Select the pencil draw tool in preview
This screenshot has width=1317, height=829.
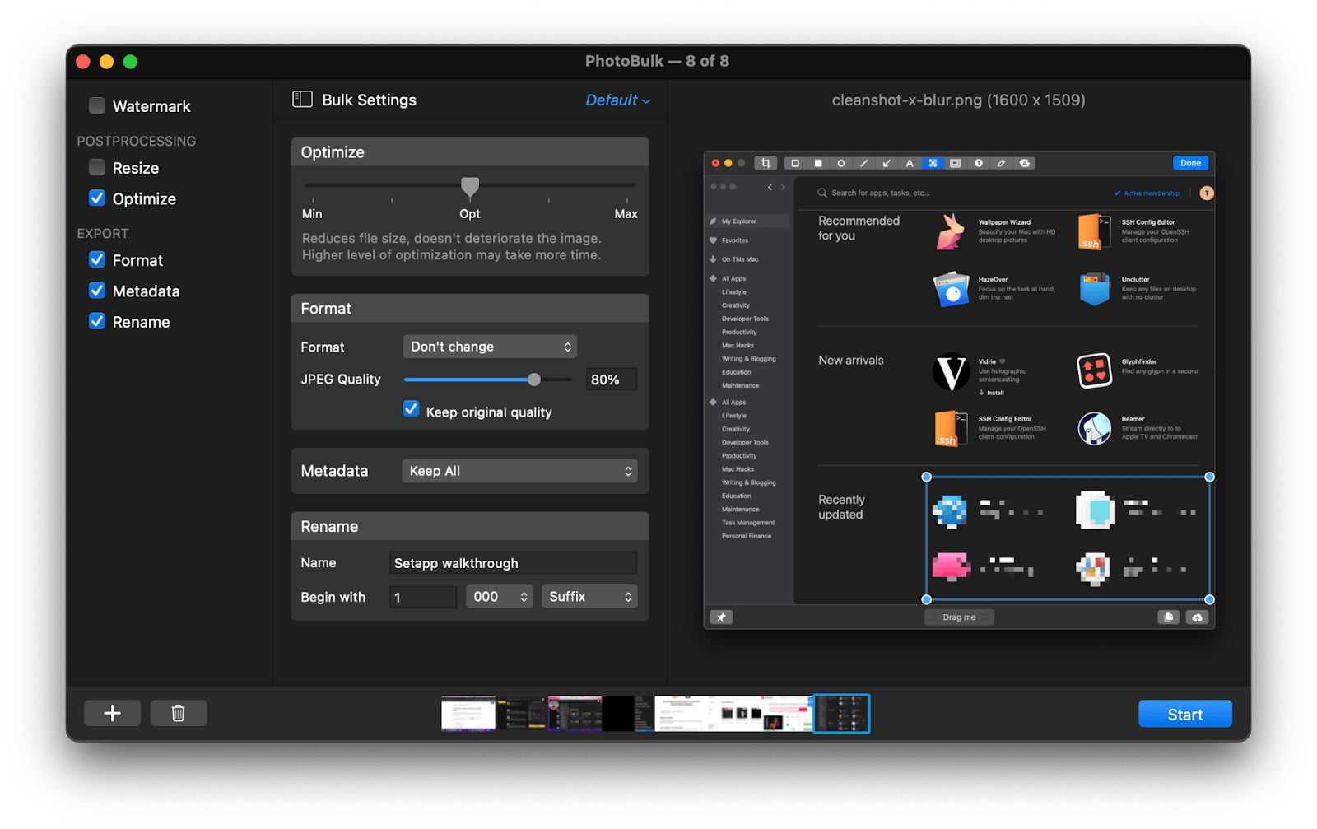(x=1002, y=163)
